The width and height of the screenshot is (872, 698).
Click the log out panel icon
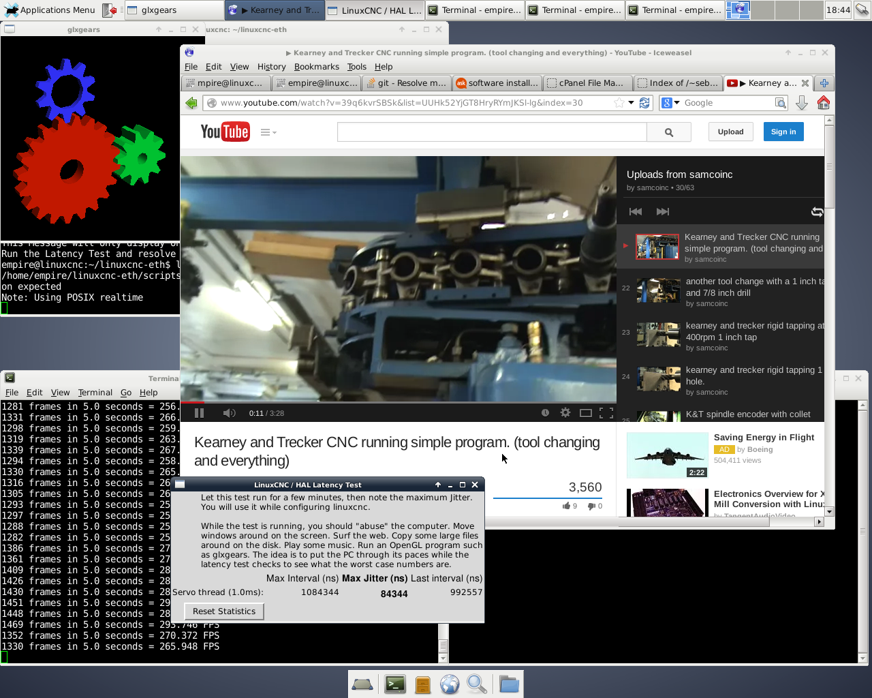pos(109,10)
